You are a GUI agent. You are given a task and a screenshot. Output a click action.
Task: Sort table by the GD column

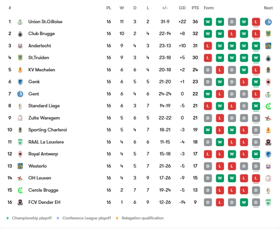click(x=182, y=8)
